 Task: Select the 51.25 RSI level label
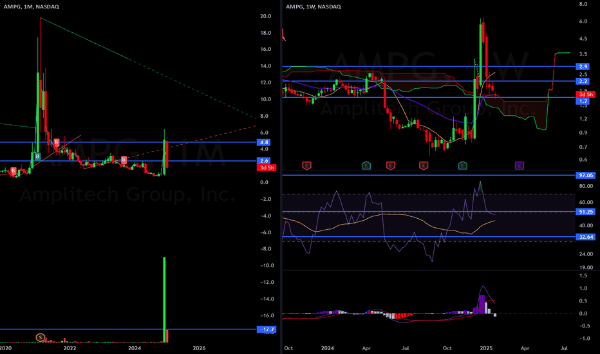tap(585, 212)
